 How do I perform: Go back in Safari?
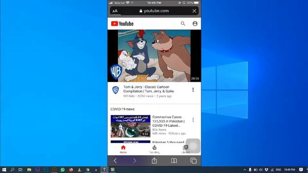(x=115, y=161)
